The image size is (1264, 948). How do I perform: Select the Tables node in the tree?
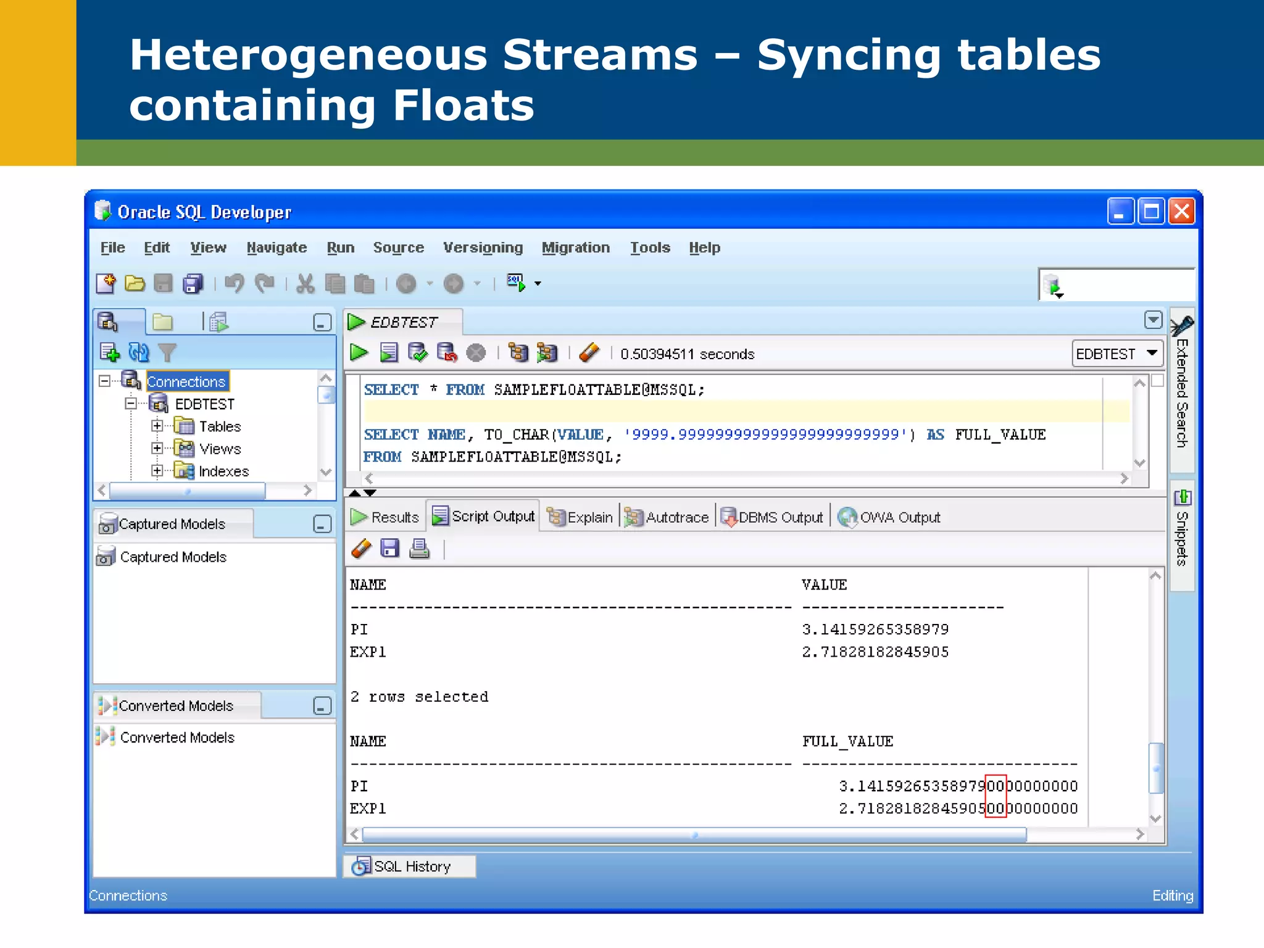pos(219,426)
